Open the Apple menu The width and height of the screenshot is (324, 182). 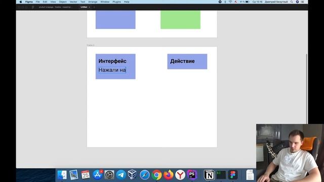tap(21, 2)
